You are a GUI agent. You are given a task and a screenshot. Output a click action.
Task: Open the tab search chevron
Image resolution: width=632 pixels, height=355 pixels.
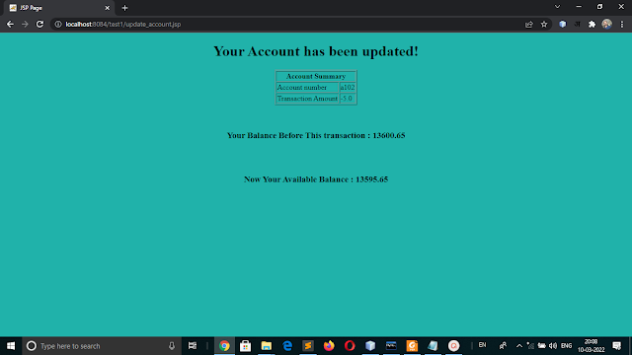[557, 7]
